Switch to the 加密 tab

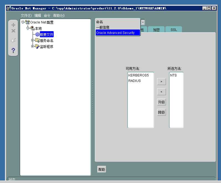click(x=156, y=30)
